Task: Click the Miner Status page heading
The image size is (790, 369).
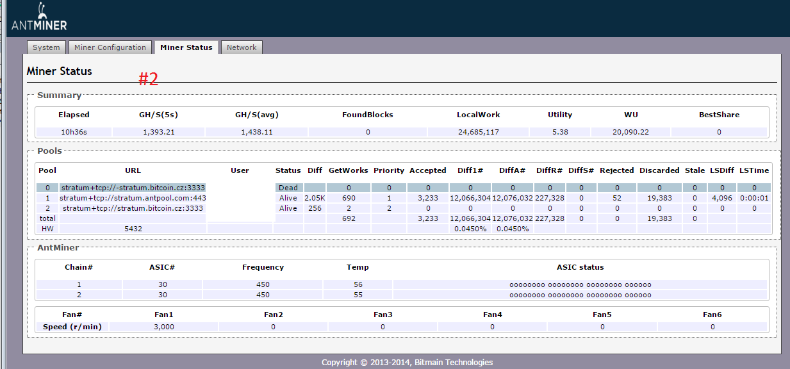Action: 60,71
